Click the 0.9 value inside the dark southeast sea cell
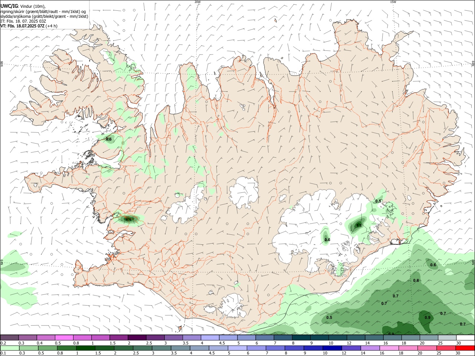475x356 pixels. (427, 317)
